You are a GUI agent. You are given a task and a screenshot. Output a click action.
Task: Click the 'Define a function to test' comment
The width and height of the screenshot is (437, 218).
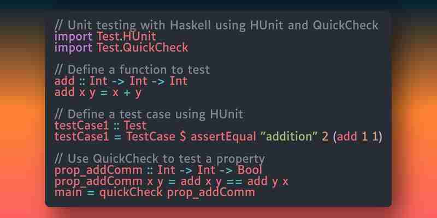[132, 70]
